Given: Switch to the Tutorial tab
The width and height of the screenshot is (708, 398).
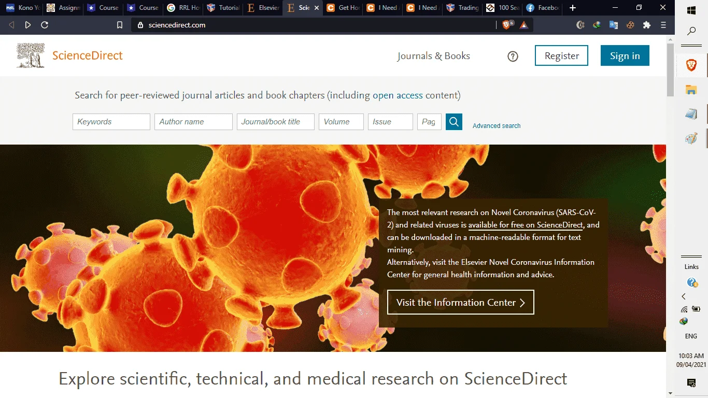Looking at the screenshot, I should 224,8.
